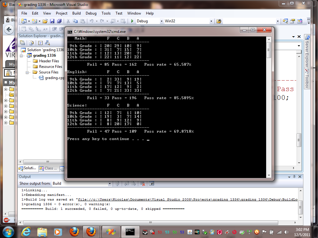Open the solution configuration Debug dropdown

(x=161, y=21)
